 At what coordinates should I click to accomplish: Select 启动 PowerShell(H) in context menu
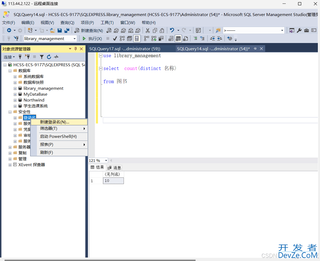click(x=59, y=137)
